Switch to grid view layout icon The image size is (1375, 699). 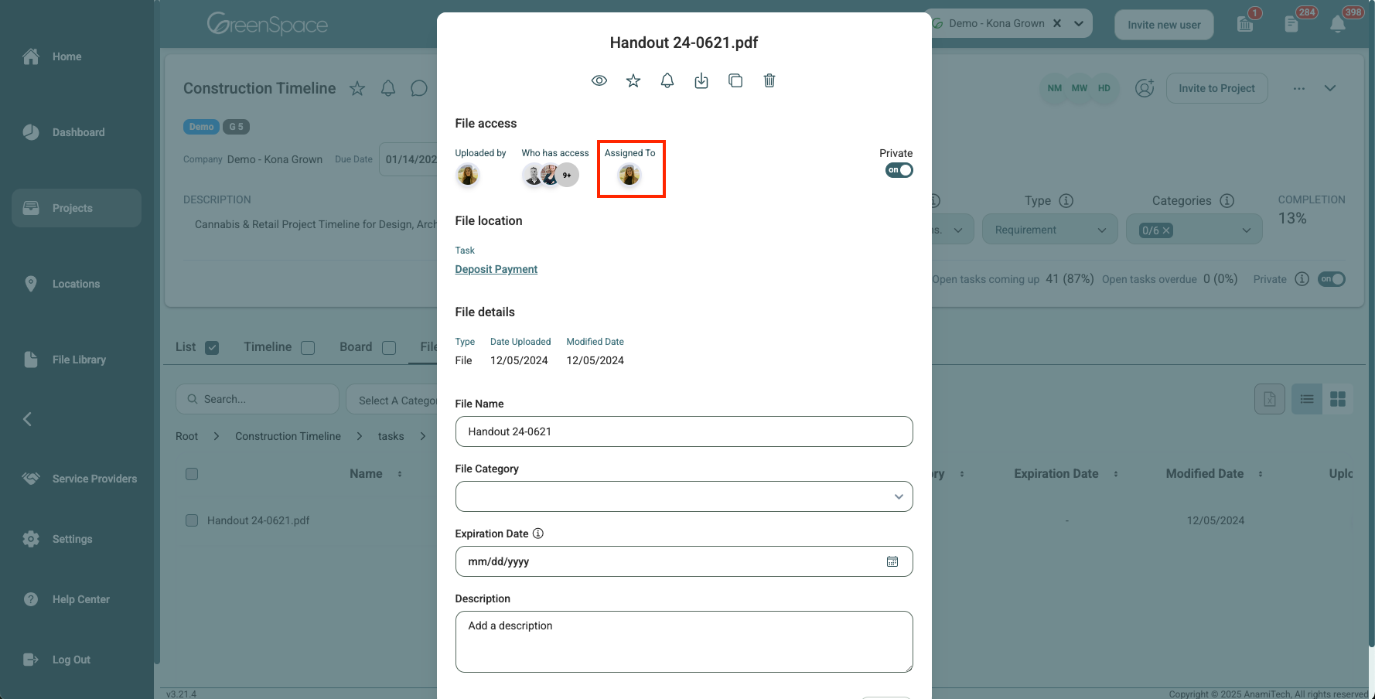coord(1338,399)
